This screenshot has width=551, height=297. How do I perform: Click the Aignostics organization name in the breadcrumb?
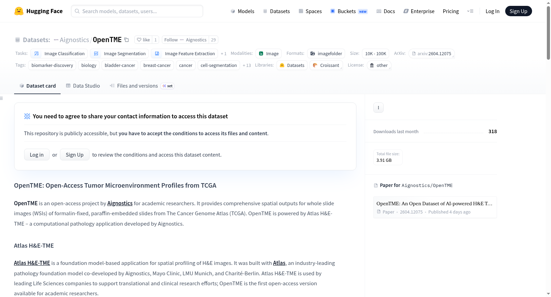[74, 40]
